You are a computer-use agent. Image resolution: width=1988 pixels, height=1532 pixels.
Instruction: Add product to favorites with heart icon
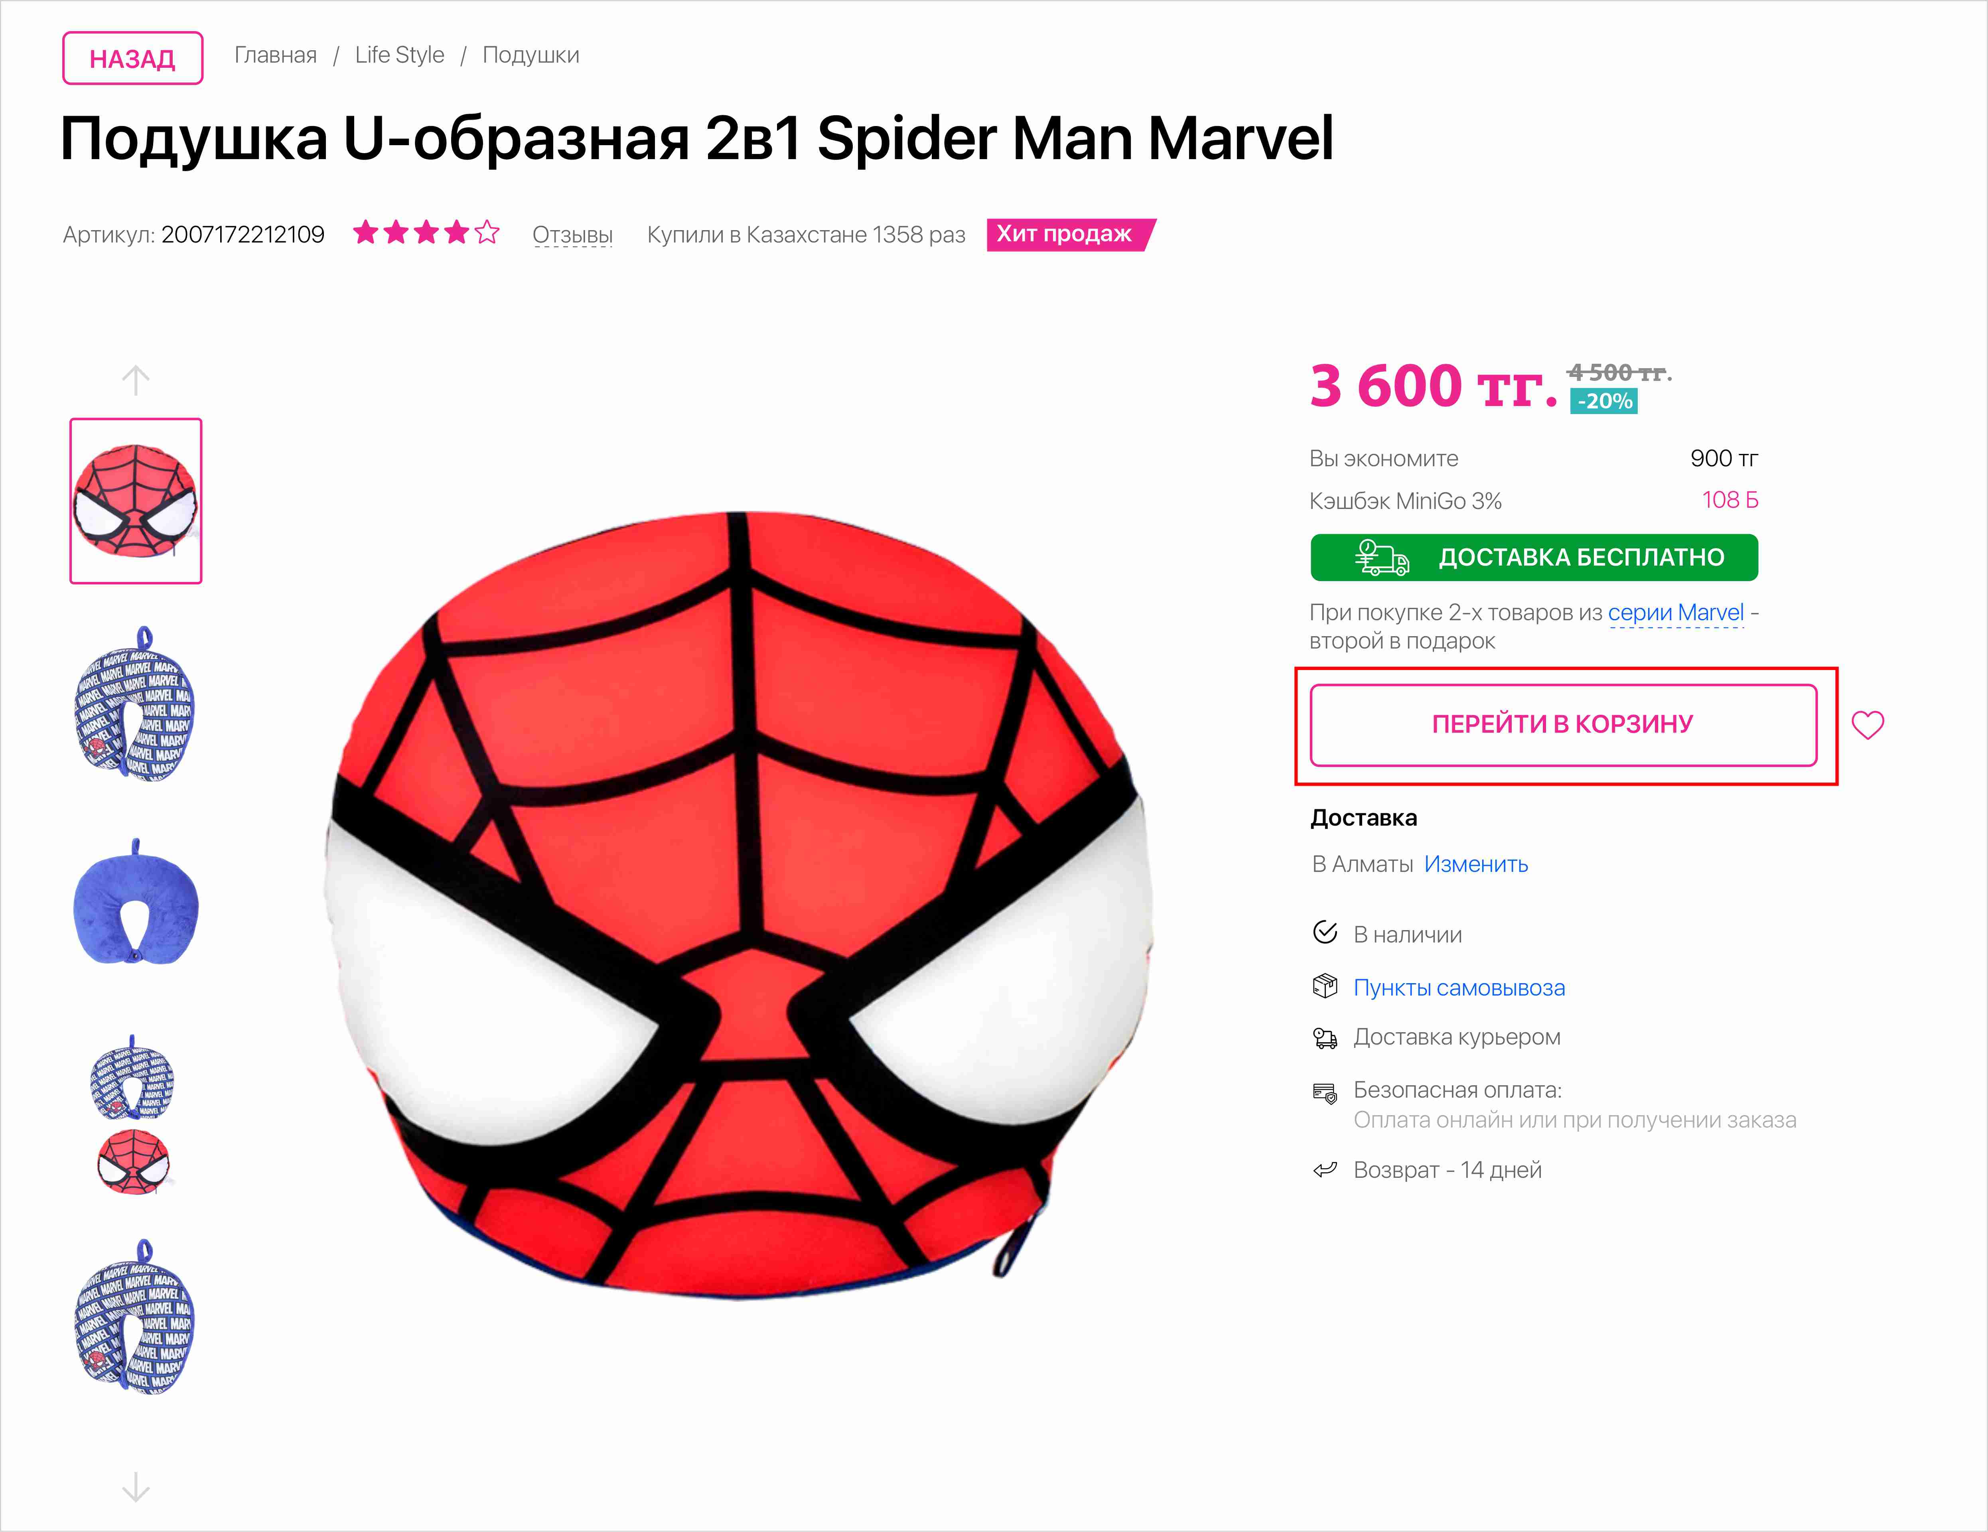(x=1867, y=725)
